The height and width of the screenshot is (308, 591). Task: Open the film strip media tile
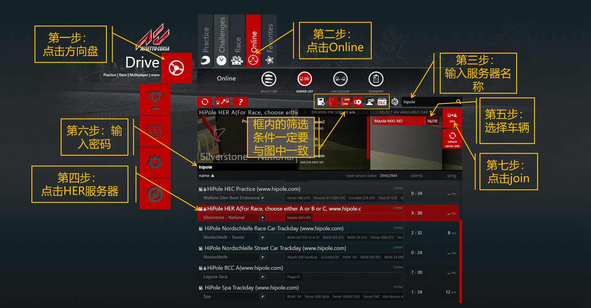[x=155, y=131]
